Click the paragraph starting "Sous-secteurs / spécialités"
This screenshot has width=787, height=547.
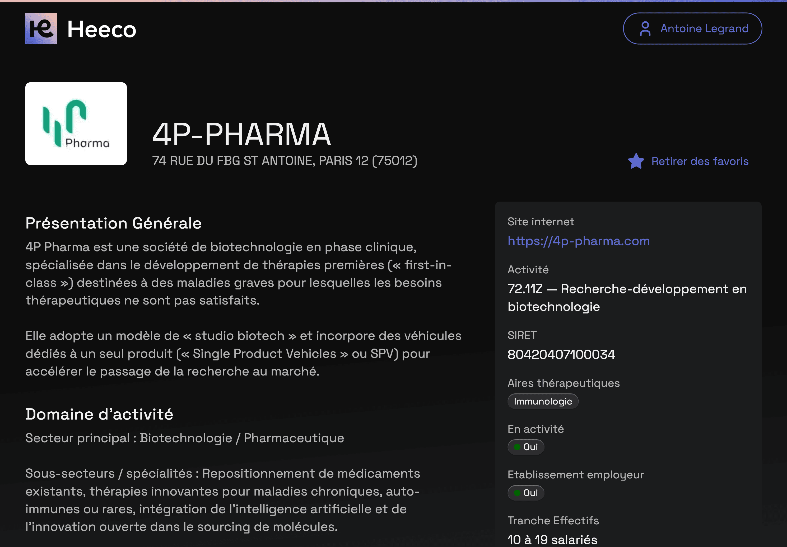(x=223, y=500)
